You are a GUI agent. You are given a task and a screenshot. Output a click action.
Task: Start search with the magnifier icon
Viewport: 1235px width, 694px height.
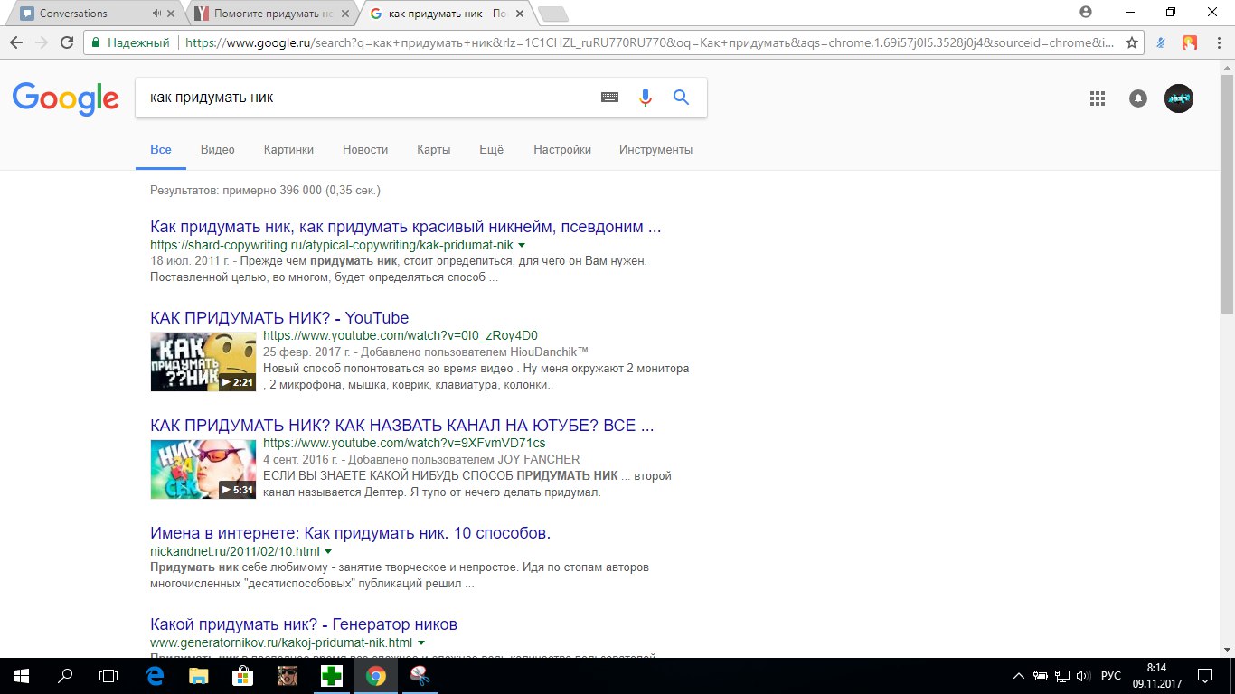(681, 97)
